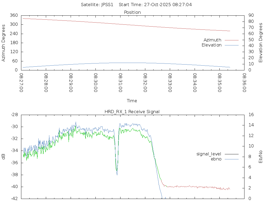Select the red Azimuth legend line sample
The image size is (273, 204).
(231, 40)
